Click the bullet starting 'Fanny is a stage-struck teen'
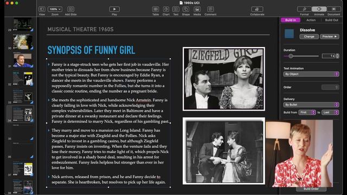 click(110, 78)
